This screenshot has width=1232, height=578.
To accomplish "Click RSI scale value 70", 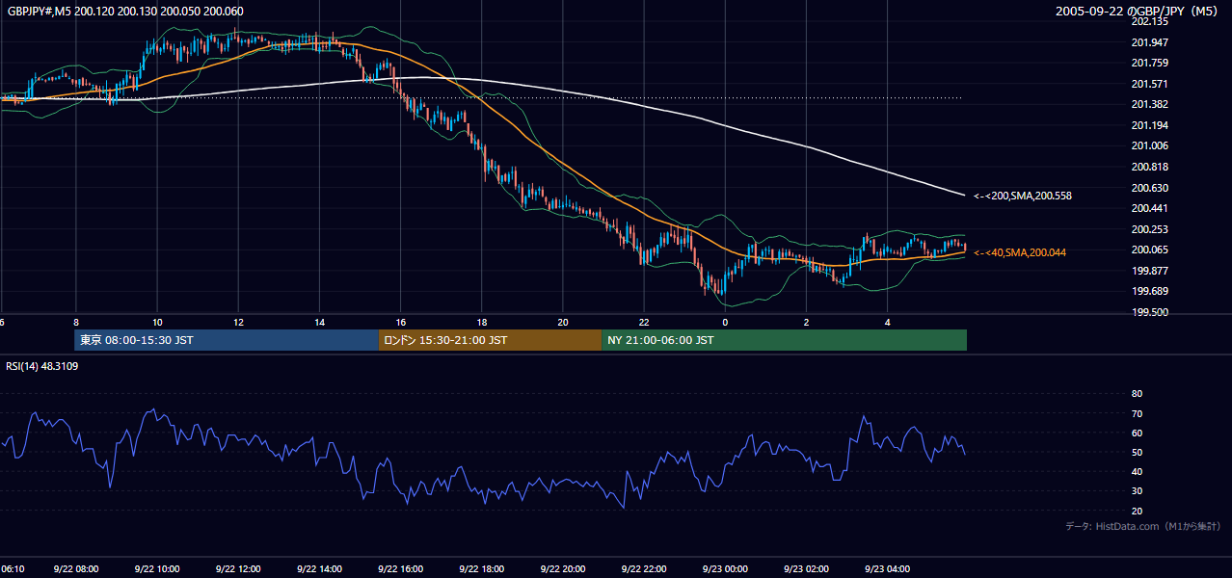I will coord(1137,413).
